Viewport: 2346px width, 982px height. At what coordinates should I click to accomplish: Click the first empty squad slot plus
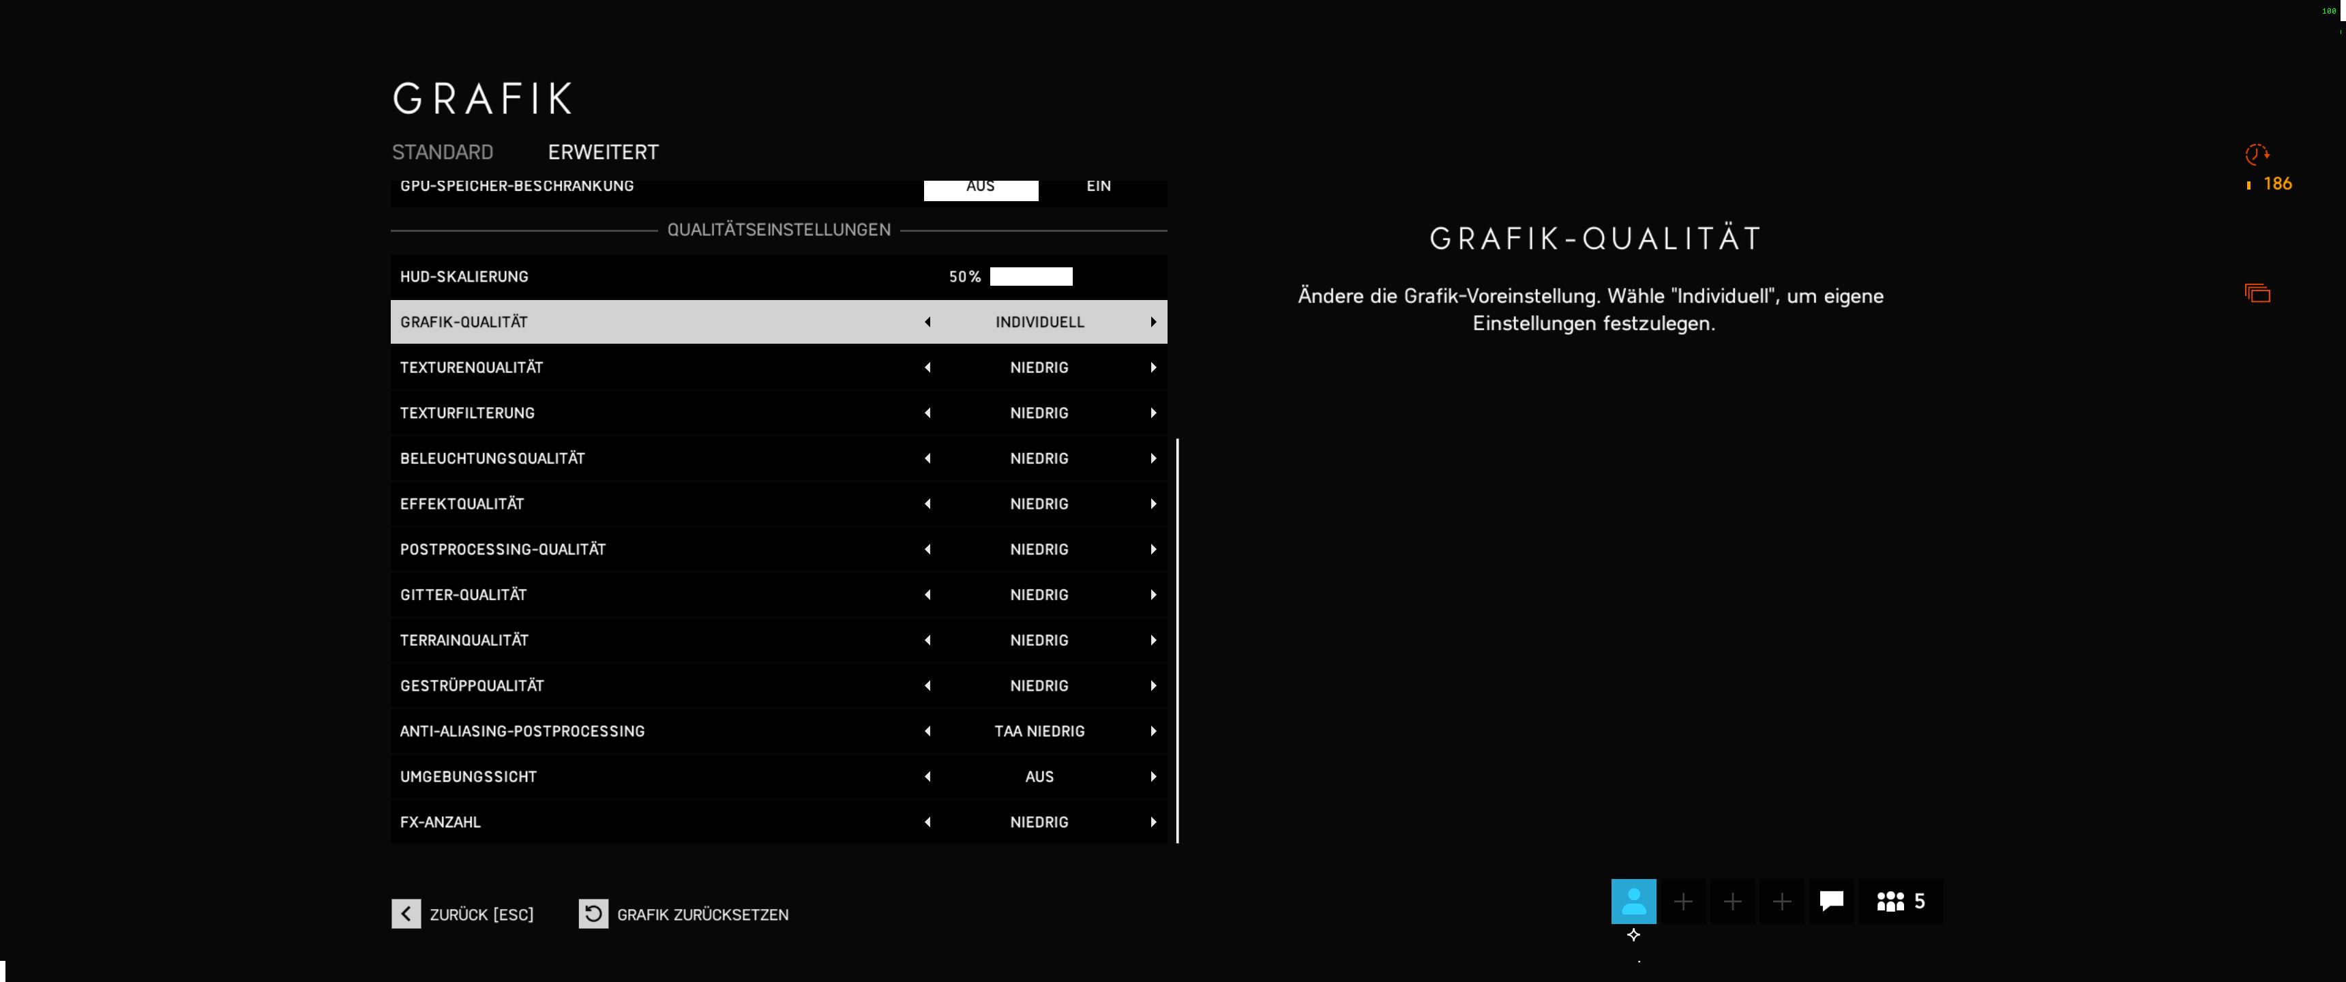point(1683,901)
